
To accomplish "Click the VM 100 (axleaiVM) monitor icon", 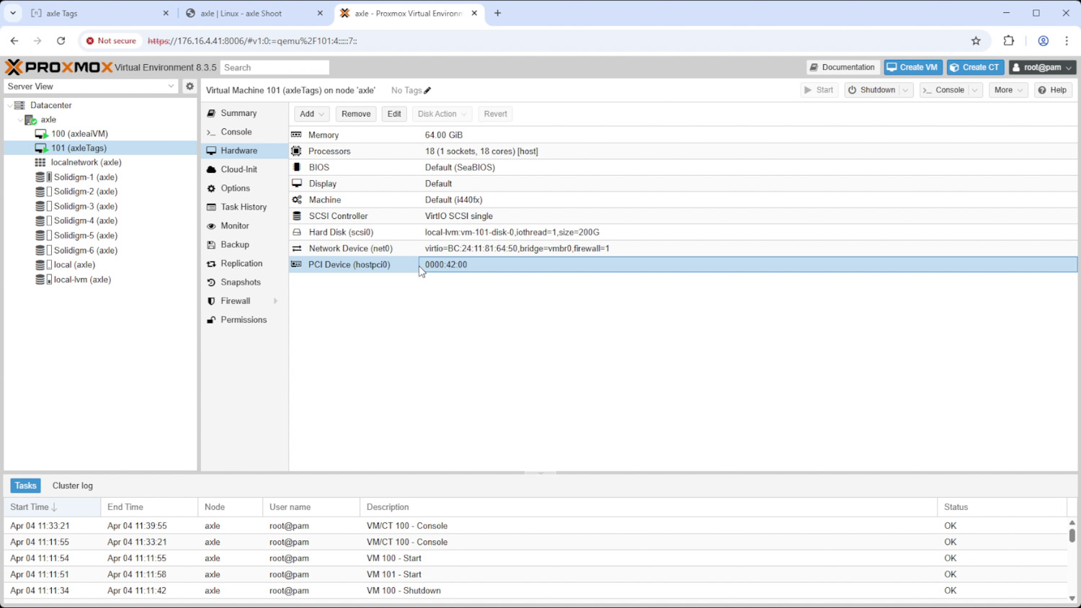I will [x=41, y=134].
